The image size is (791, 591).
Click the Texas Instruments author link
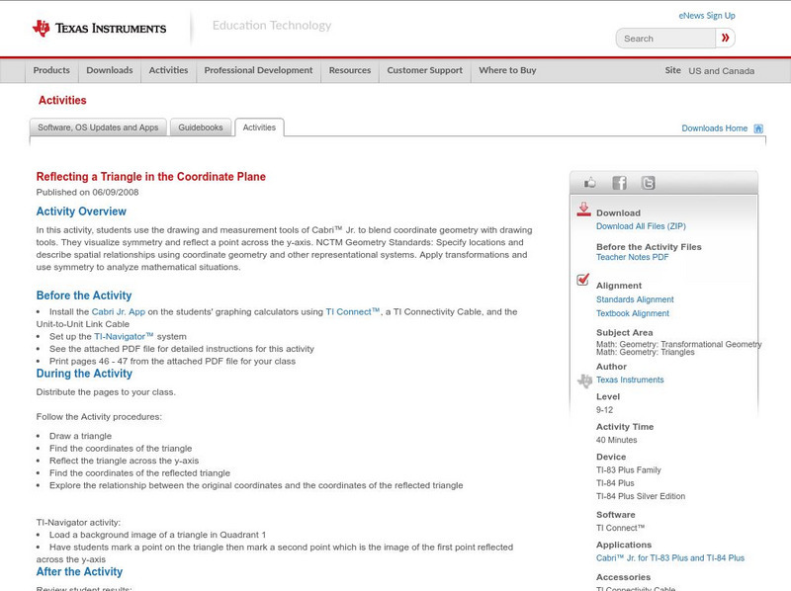(630, 380)
